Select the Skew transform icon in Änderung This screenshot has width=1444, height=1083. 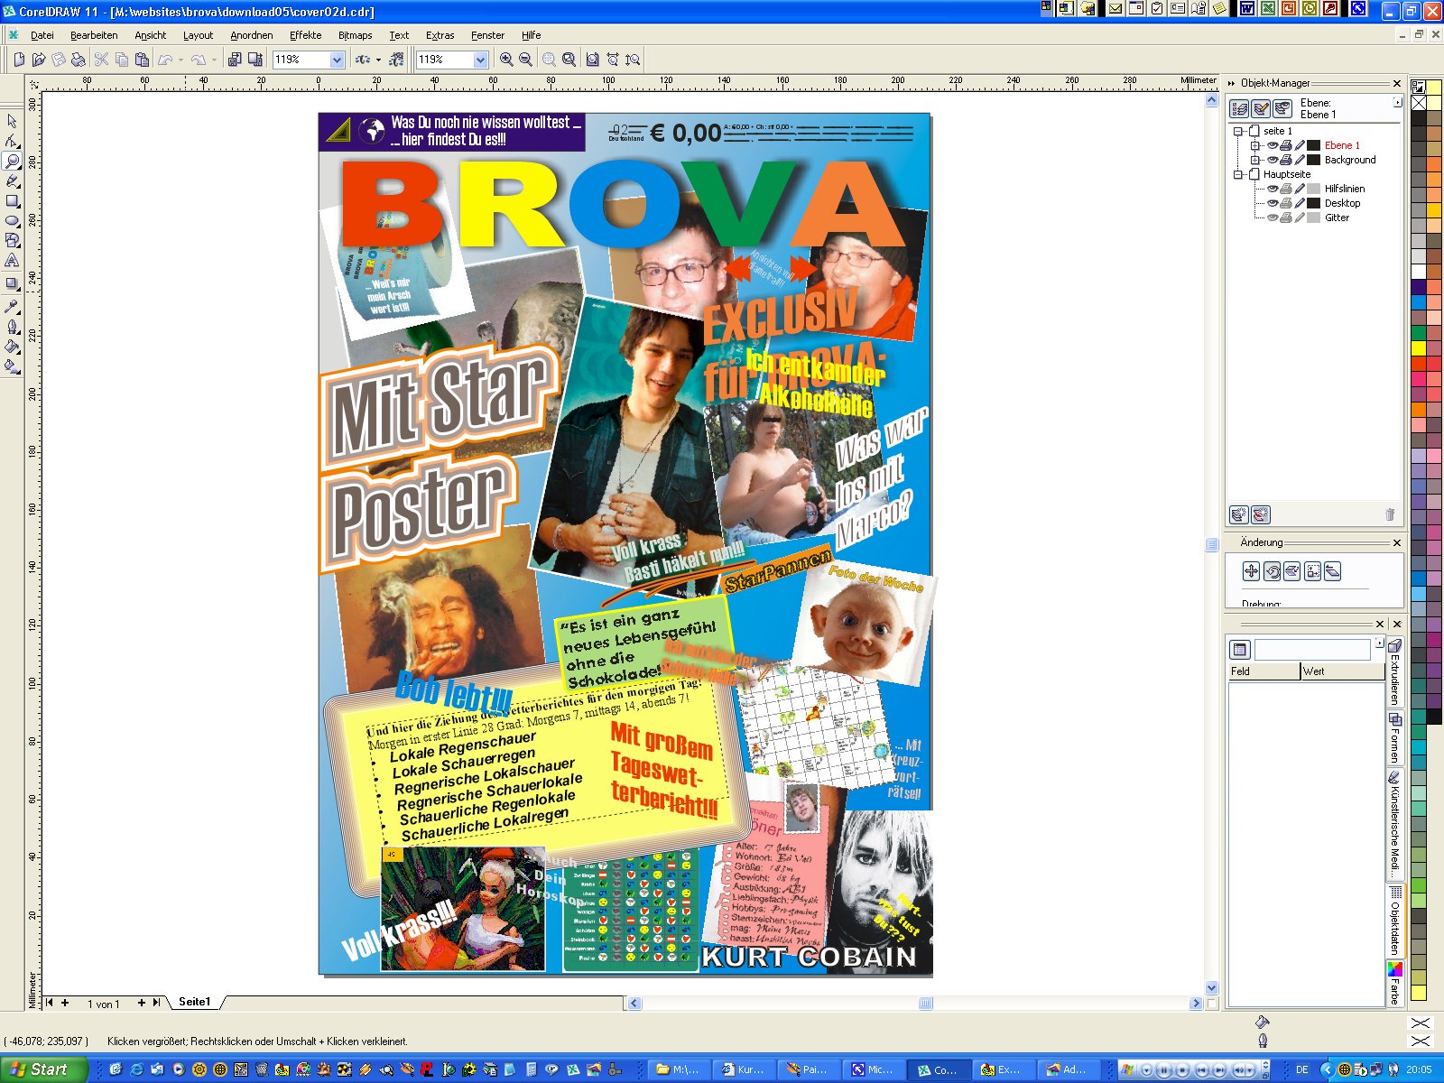coord(1333,571)
